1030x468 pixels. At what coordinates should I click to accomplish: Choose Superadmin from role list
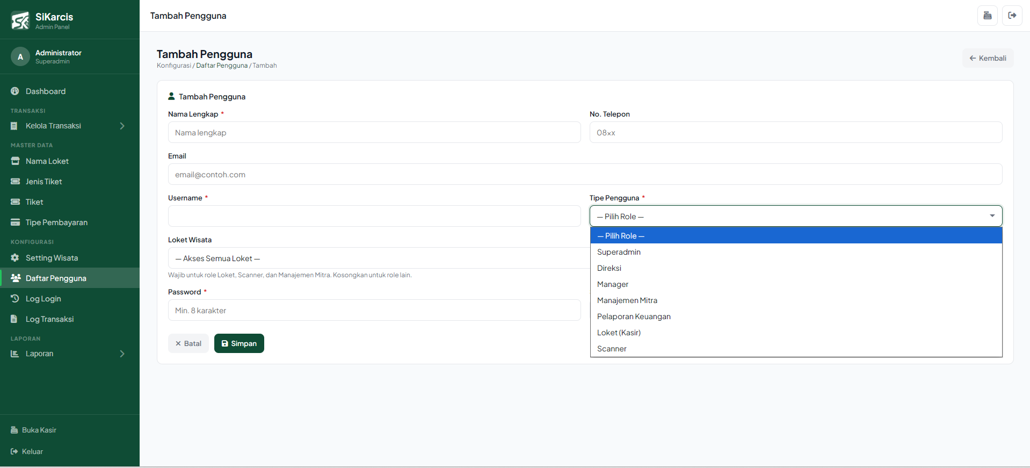pyautogui.click(x=796, y=252)
